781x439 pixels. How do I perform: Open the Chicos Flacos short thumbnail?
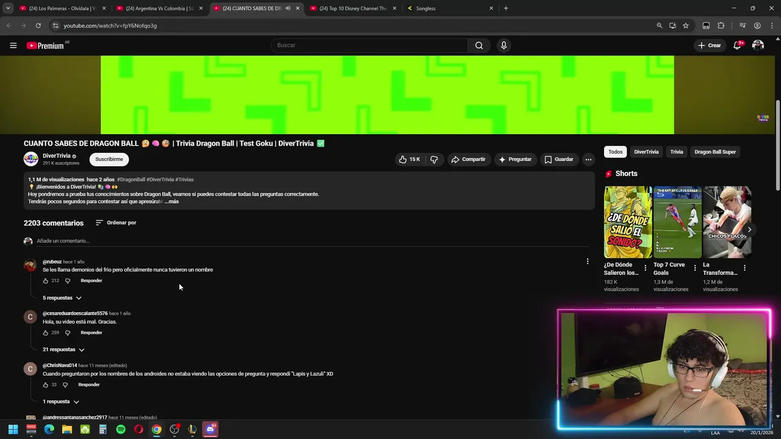[x=727, y=222]
